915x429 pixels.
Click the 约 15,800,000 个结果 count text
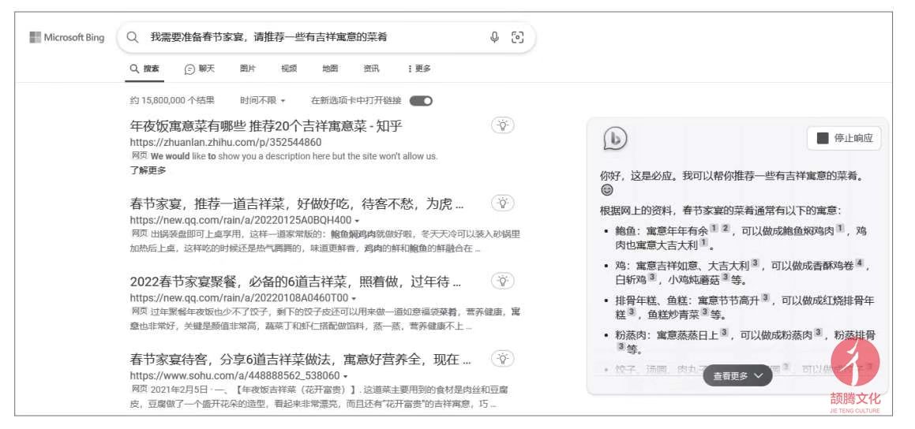(x=172, y=100)
